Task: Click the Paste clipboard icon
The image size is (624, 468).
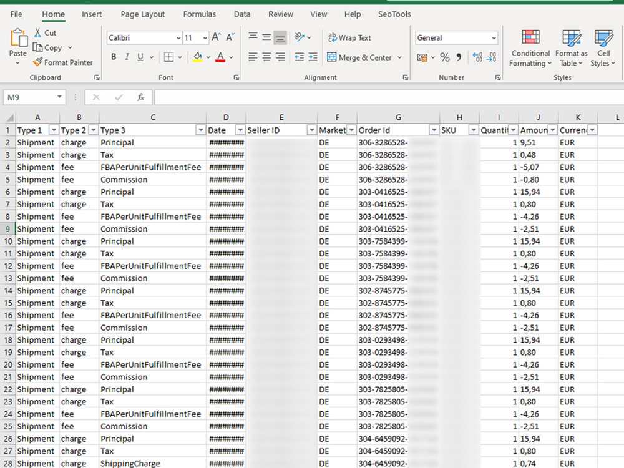Action: tap(18, 38)
